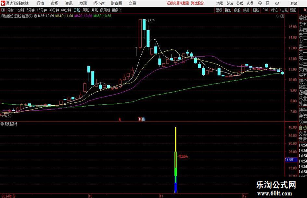Open the 公式 menu
This screenshot has width=307, height=198.
(240, 3)
